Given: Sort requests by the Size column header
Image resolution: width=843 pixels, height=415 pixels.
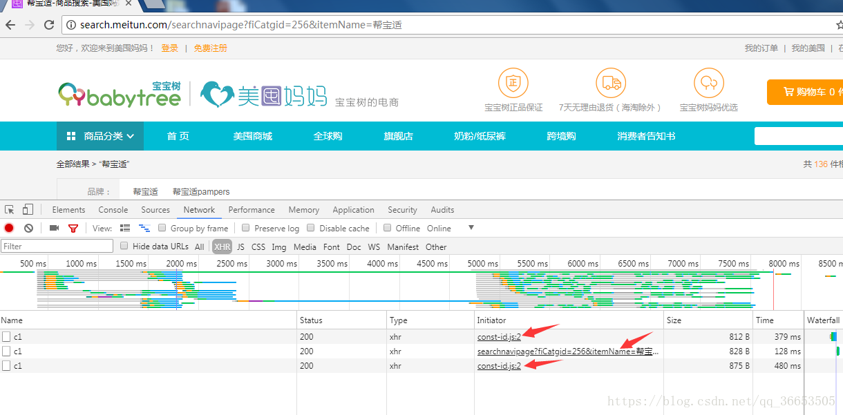Looking at the screenshot, I should point(708,320).
